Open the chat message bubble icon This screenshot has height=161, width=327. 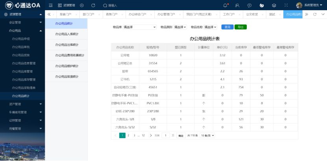249,6
